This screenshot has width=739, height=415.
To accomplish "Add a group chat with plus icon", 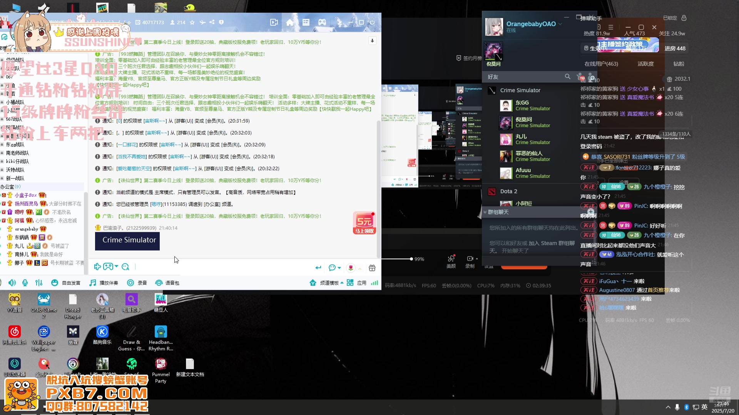I will pyautogui.click(x=591, y=212).
